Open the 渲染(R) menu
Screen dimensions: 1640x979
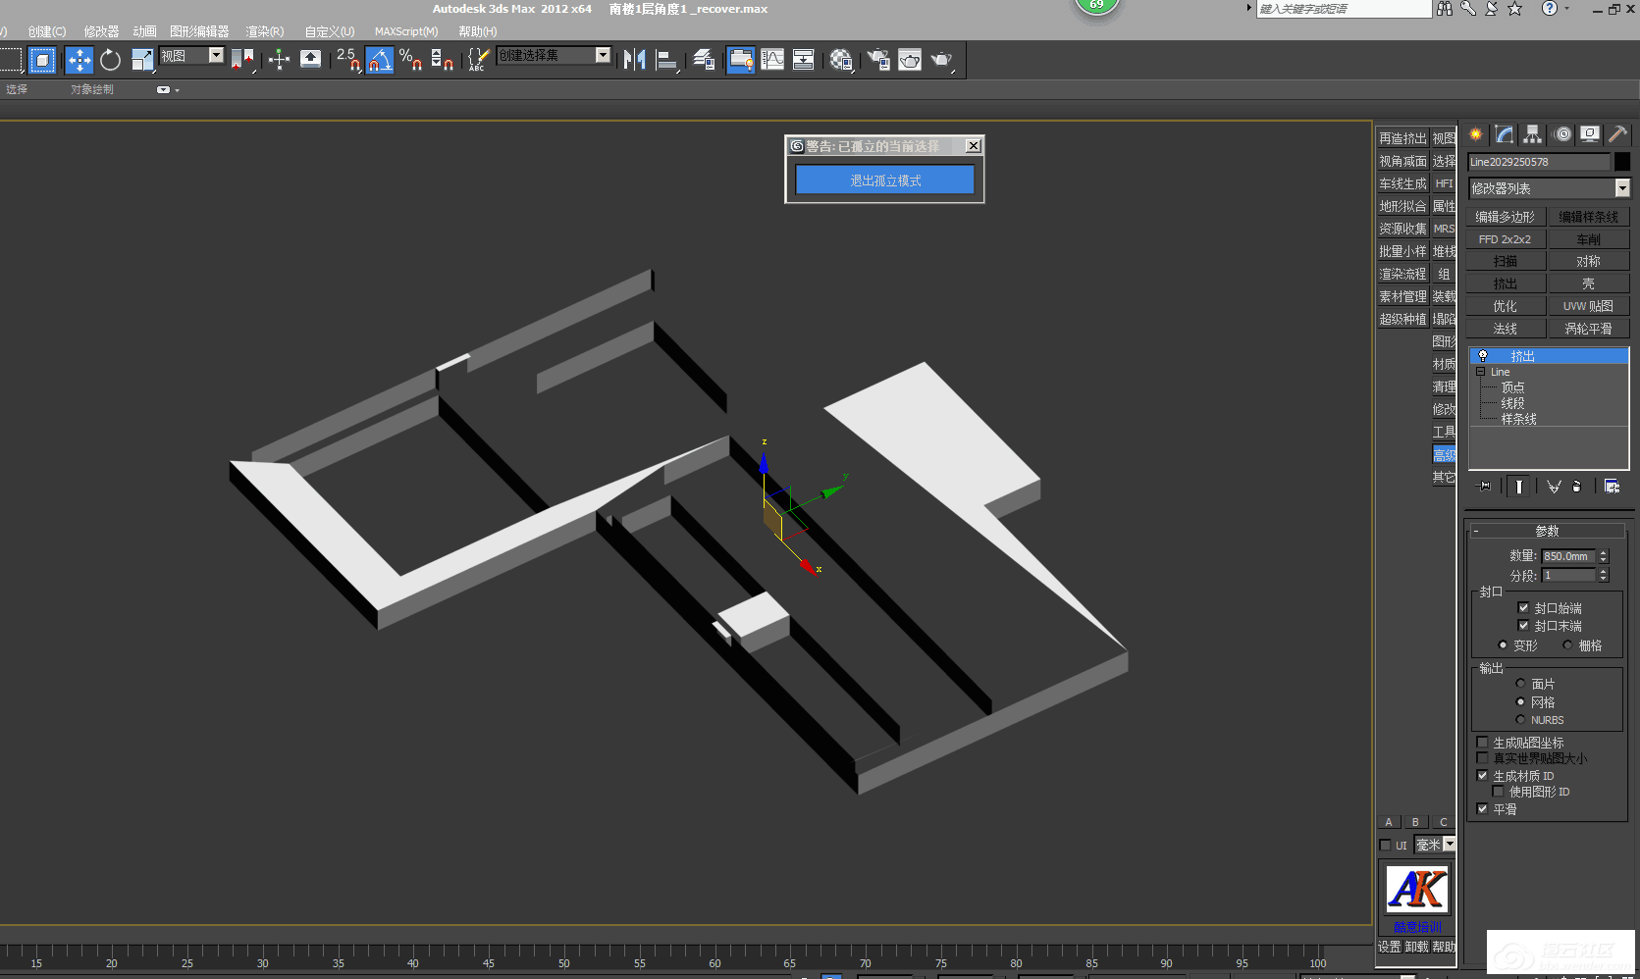pyautogui.click(x=264, y=31)
